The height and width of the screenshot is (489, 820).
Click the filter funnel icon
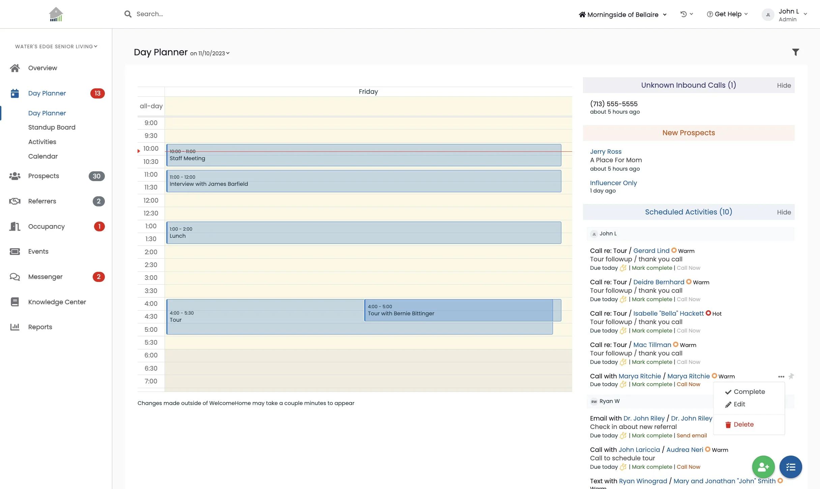coord(795,52)
